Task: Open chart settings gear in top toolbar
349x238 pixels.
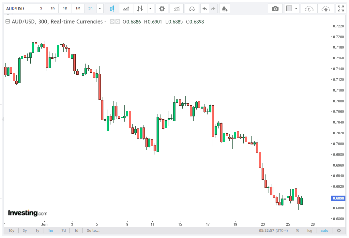Action: pyautogui.click(x=162, y=9)
